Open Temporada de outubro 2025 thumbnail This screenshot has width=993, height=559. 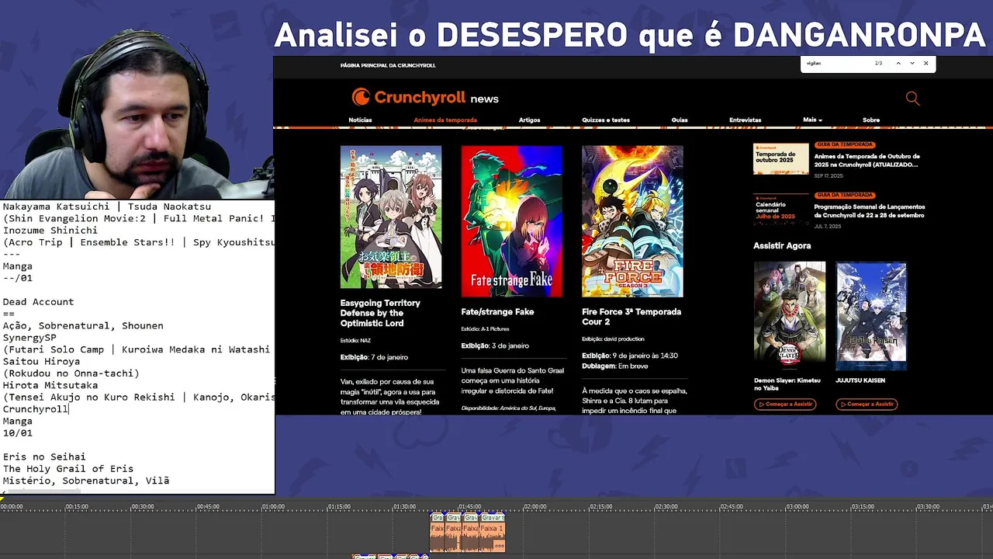pos(781,158)
